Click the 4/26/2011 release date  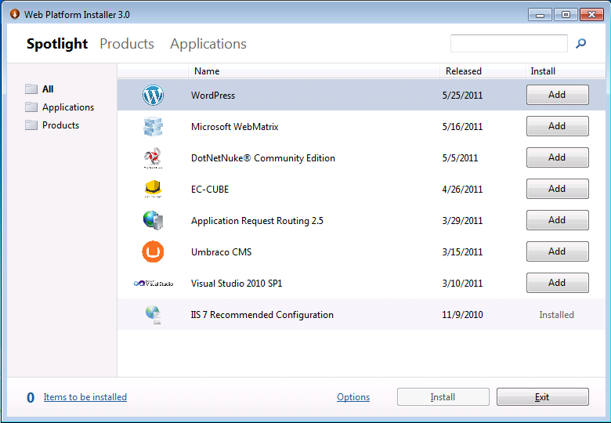coord(462,190)
